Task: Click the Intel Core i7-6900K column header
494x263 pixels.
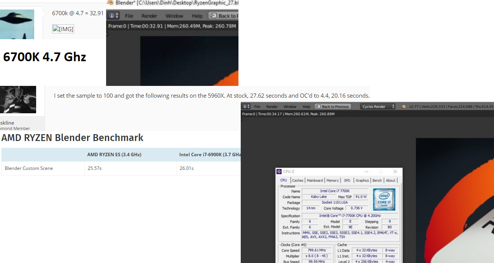Action: [210, 155]
